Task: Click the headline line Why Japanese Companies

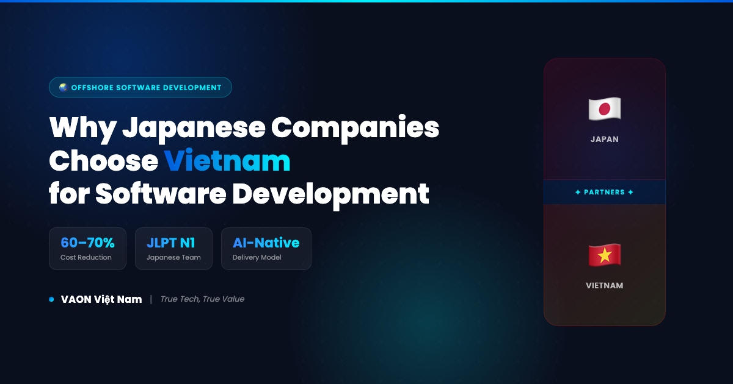Action: (244, 129)
